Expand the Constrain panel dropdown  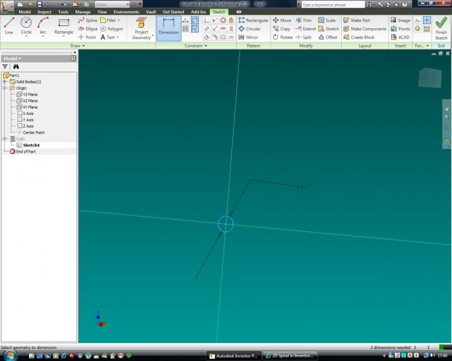[x=206, y=46]
